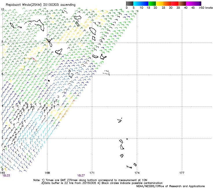Click the 'NOAA/NESDIS/Office of Research and Applications' credit
214x188 pixels.
[x=170, y=186]
